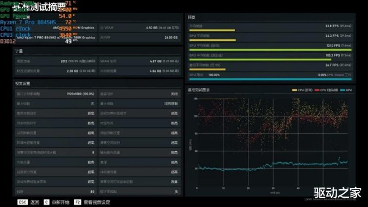Click the 驱动之家 watermark logo
368x207 pixels.
[x=337, y=193]
